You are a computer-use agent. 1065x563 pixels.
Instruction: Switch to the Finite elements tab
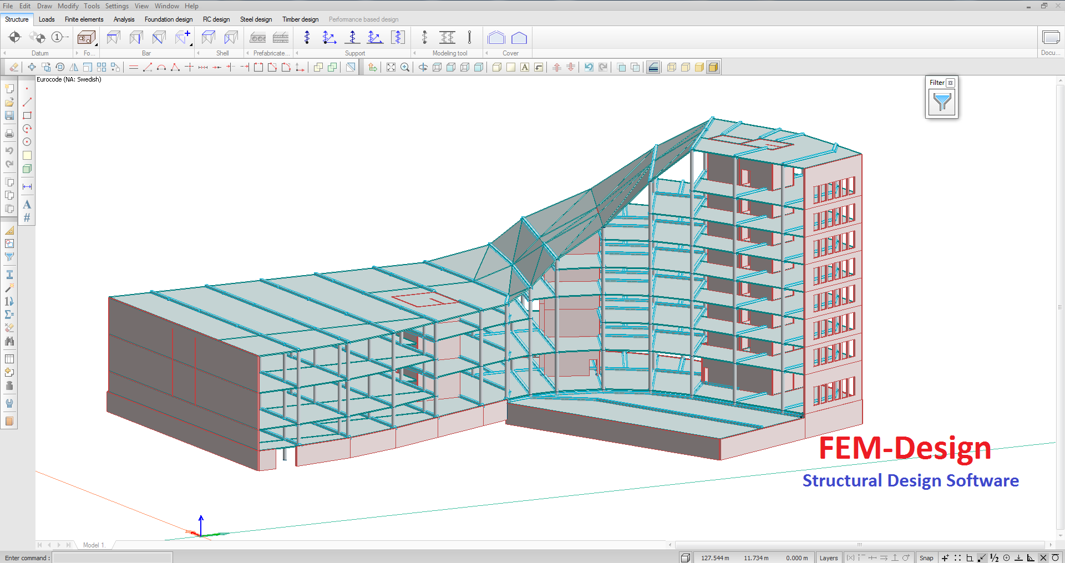point(84,19)
